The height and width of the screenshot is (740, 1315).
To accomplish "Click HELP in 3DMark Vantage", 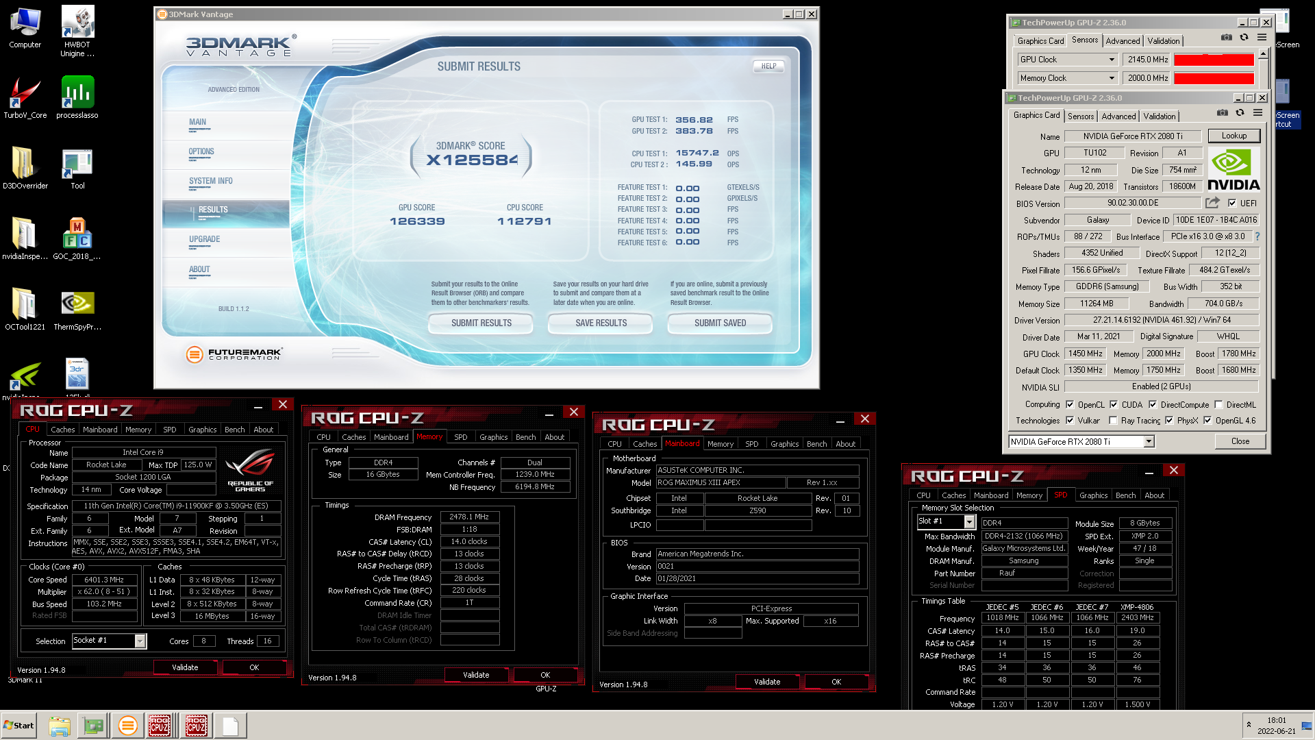I will click(x=768, y=66).
